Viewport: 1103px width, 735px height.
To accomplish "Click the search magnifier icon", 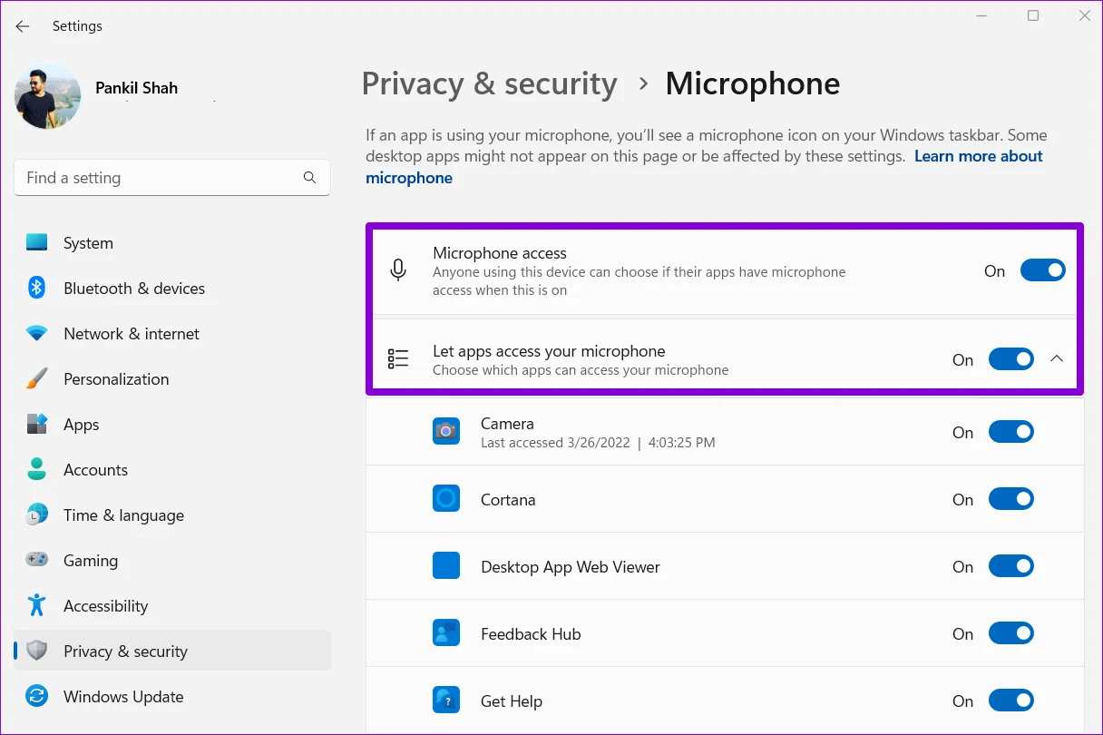I will click(309, 178).
